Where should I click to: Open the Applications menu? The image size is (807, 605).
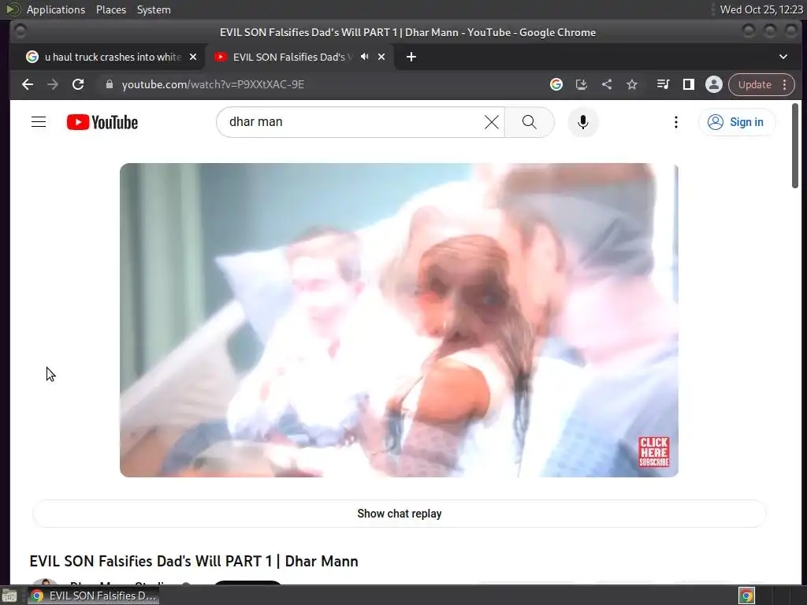click(x=56, y=9)
